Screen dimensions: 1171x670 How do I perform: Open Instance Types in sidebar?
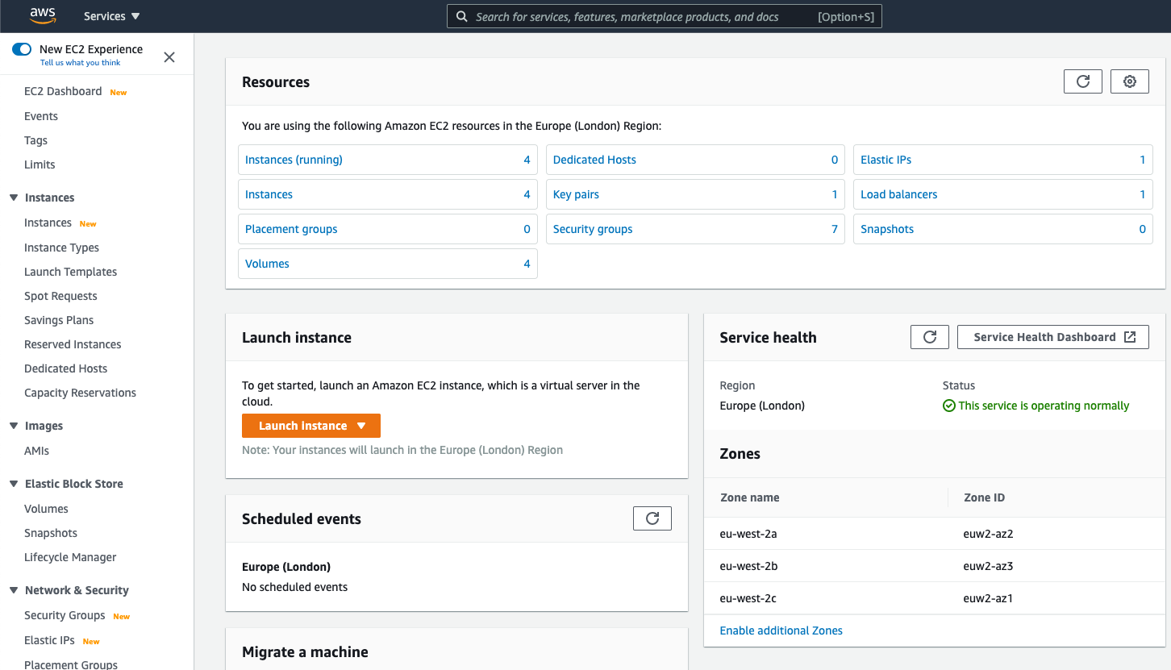click(x=61, y=248)
